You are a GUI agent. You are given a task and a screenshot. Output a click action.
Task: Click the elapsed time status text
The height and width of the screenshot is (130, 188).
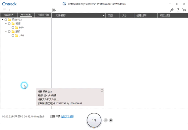pos(23,117)
